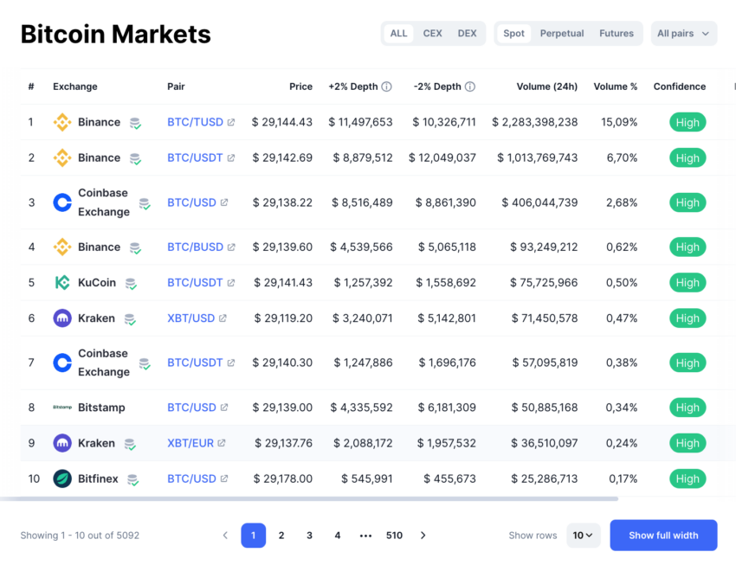The width and height of the screenshot is (736, 565).
Task: Go to page 4
Action: (x=338, y=536)
